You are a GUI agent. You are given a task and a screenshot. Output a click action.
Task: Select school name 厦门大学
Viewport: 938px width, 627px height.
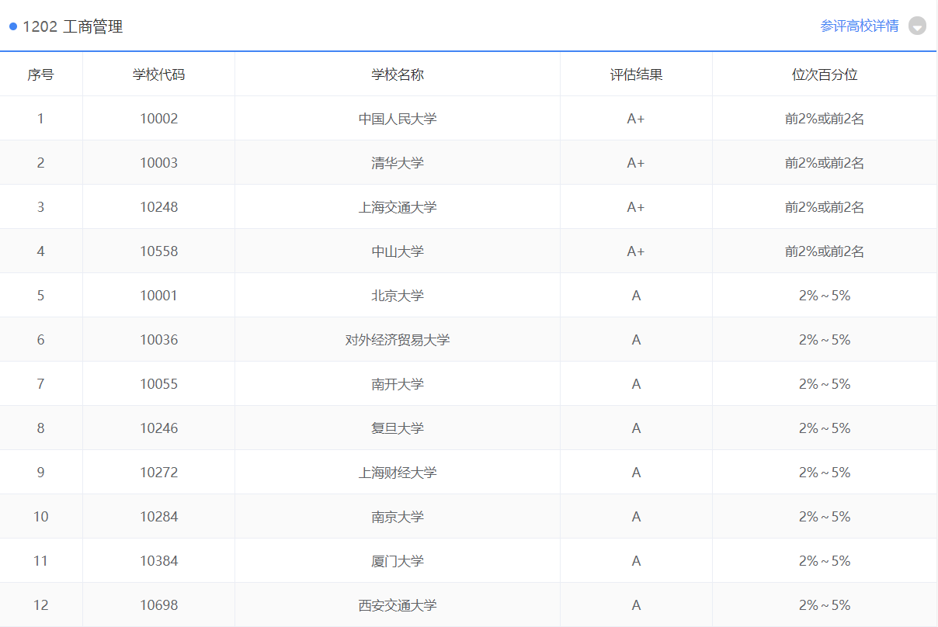398,561
